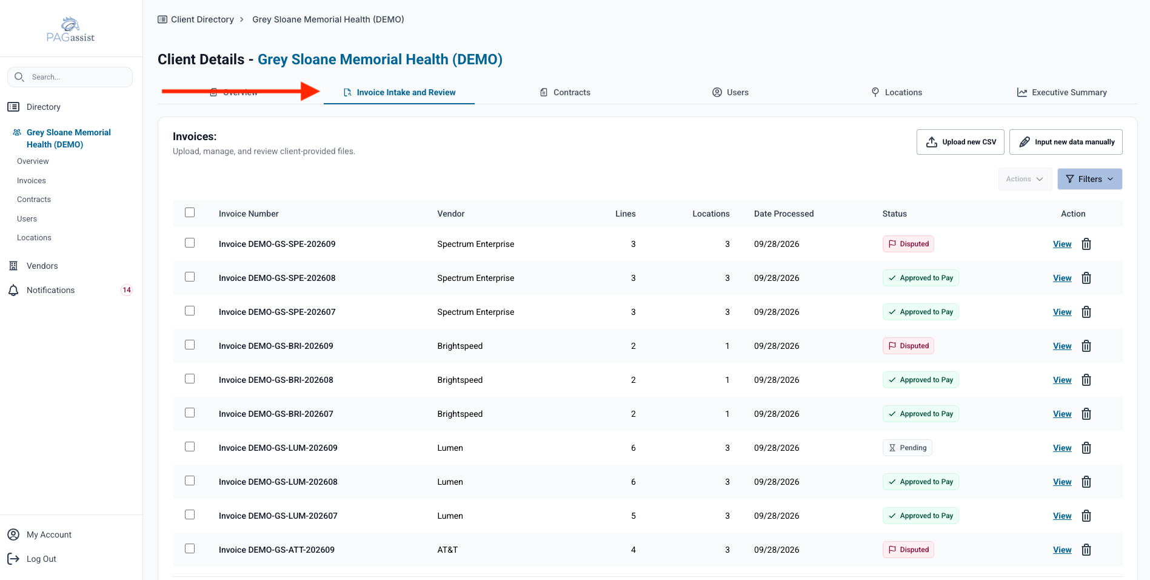
Task: View invoice DEMO-GS-LUM-202608
Action: (x=1062, y=482)
